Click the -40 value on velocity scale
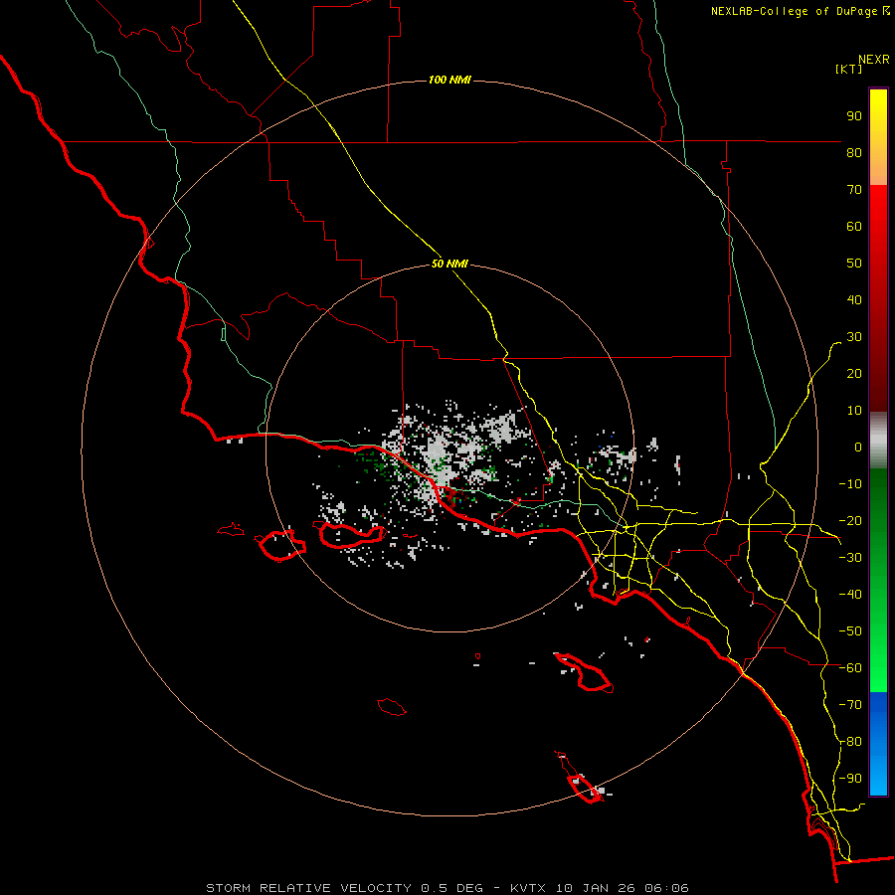Viewport: 895px width, 895px height. point(850,595)
